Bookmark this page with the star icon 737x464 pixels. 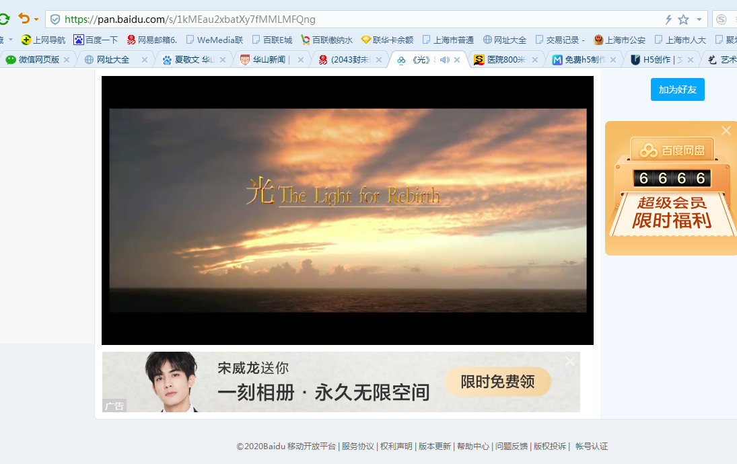683,20
